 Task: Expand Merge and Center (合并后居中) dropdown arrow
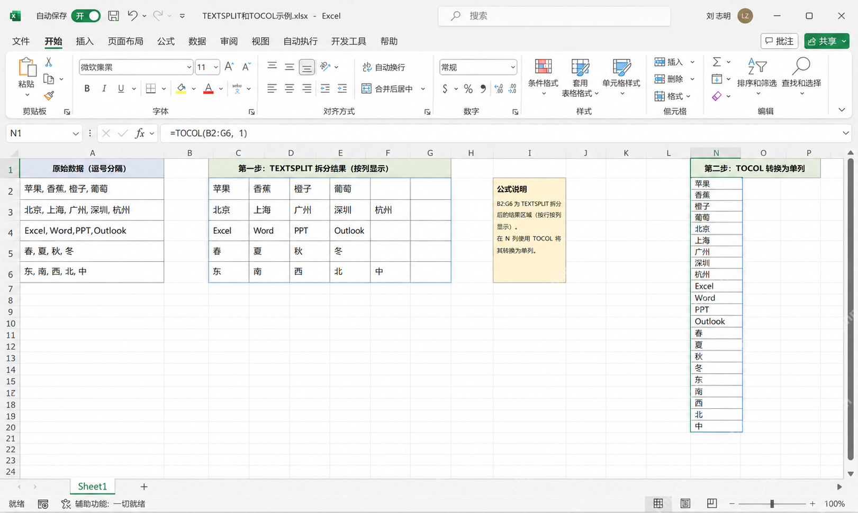point(423,89)
